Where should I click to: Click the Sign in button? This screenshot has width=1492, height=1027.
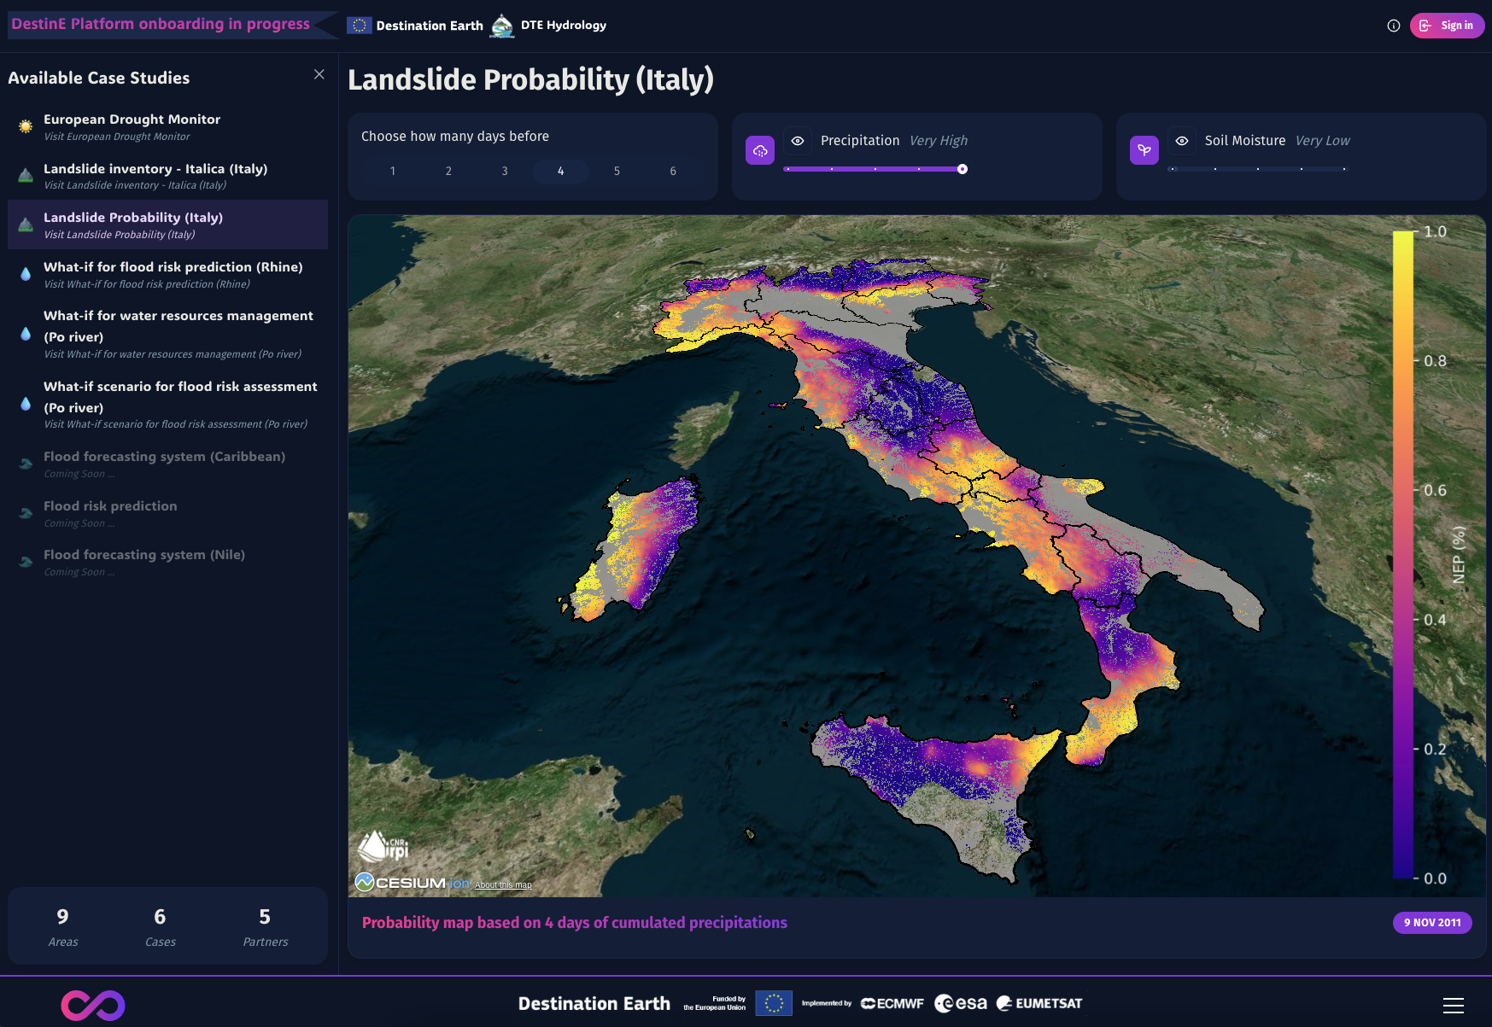(x=1447, y=26)
